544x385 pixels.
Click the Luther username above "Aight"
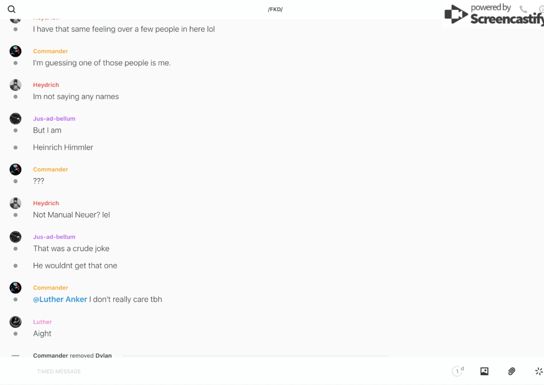(x=42, y=322)
